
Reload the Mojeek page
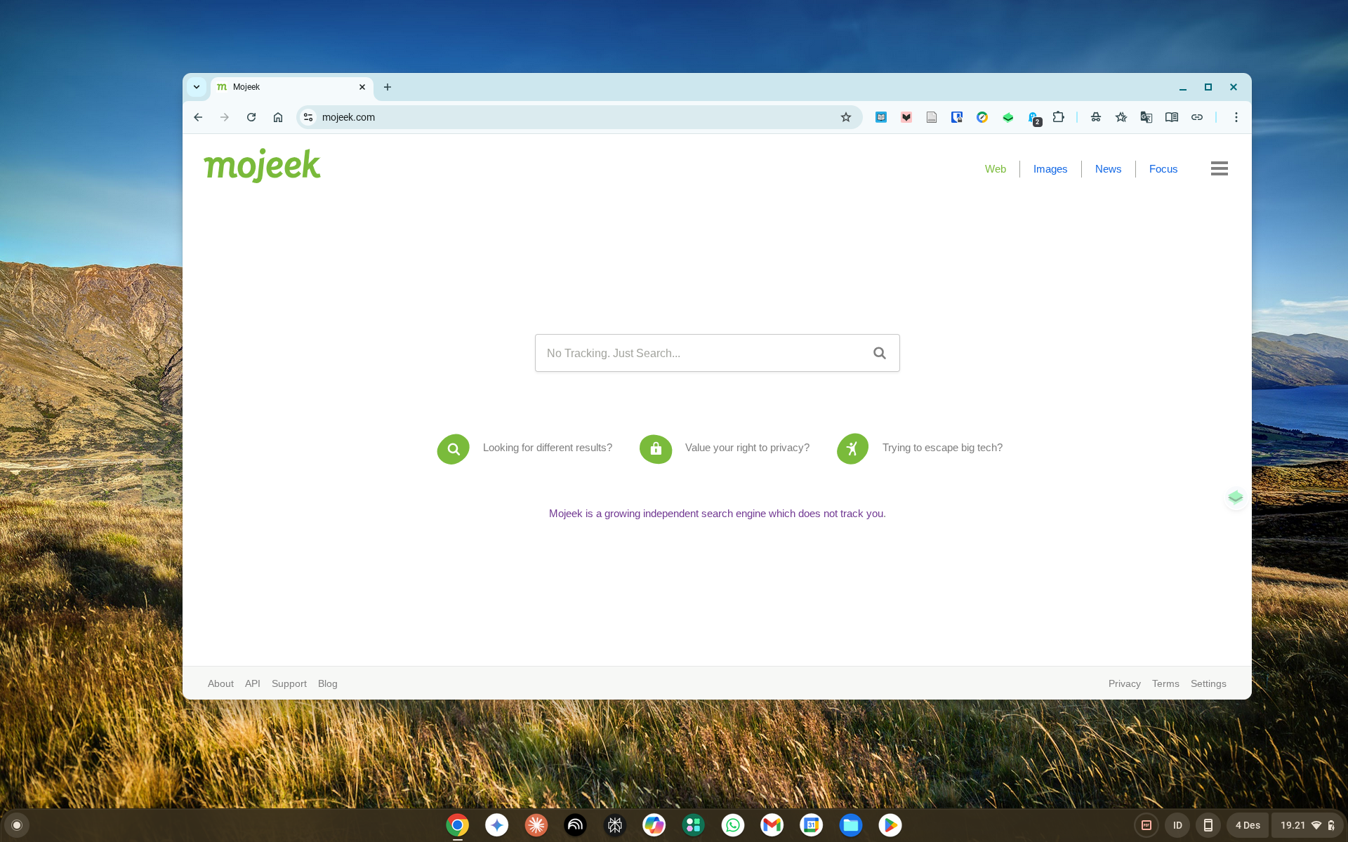(251, 117)
